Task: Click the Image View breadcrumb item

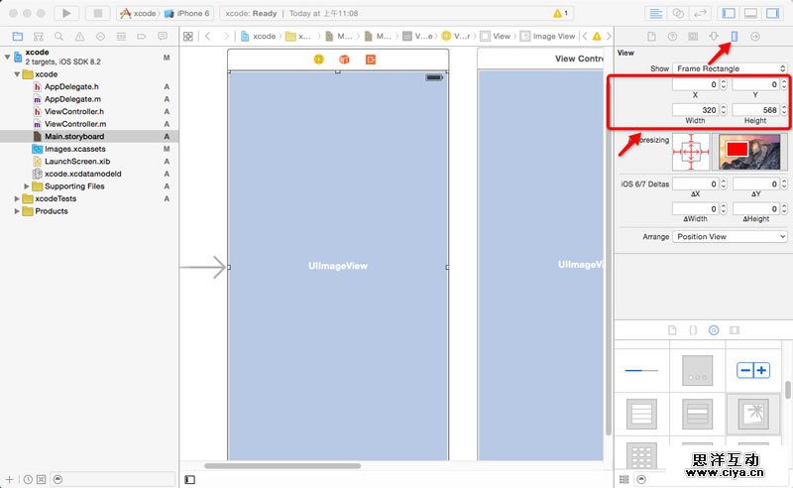Action: 553,37
